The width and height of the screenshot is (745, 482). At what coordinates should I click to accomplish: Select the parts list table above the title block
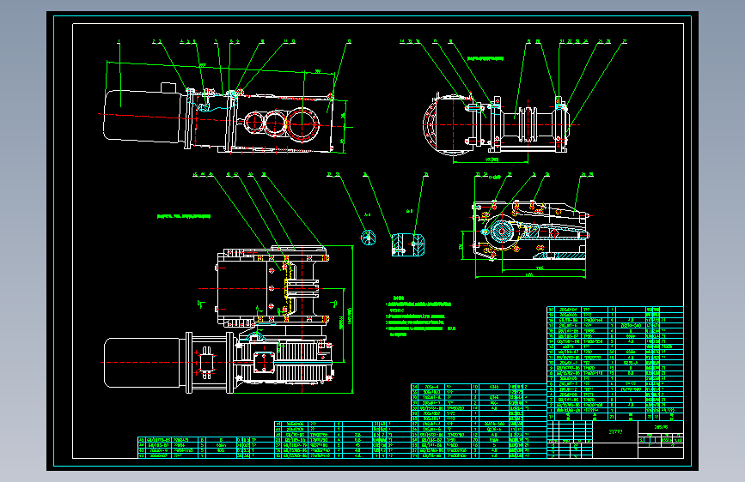tap(615, 364)
